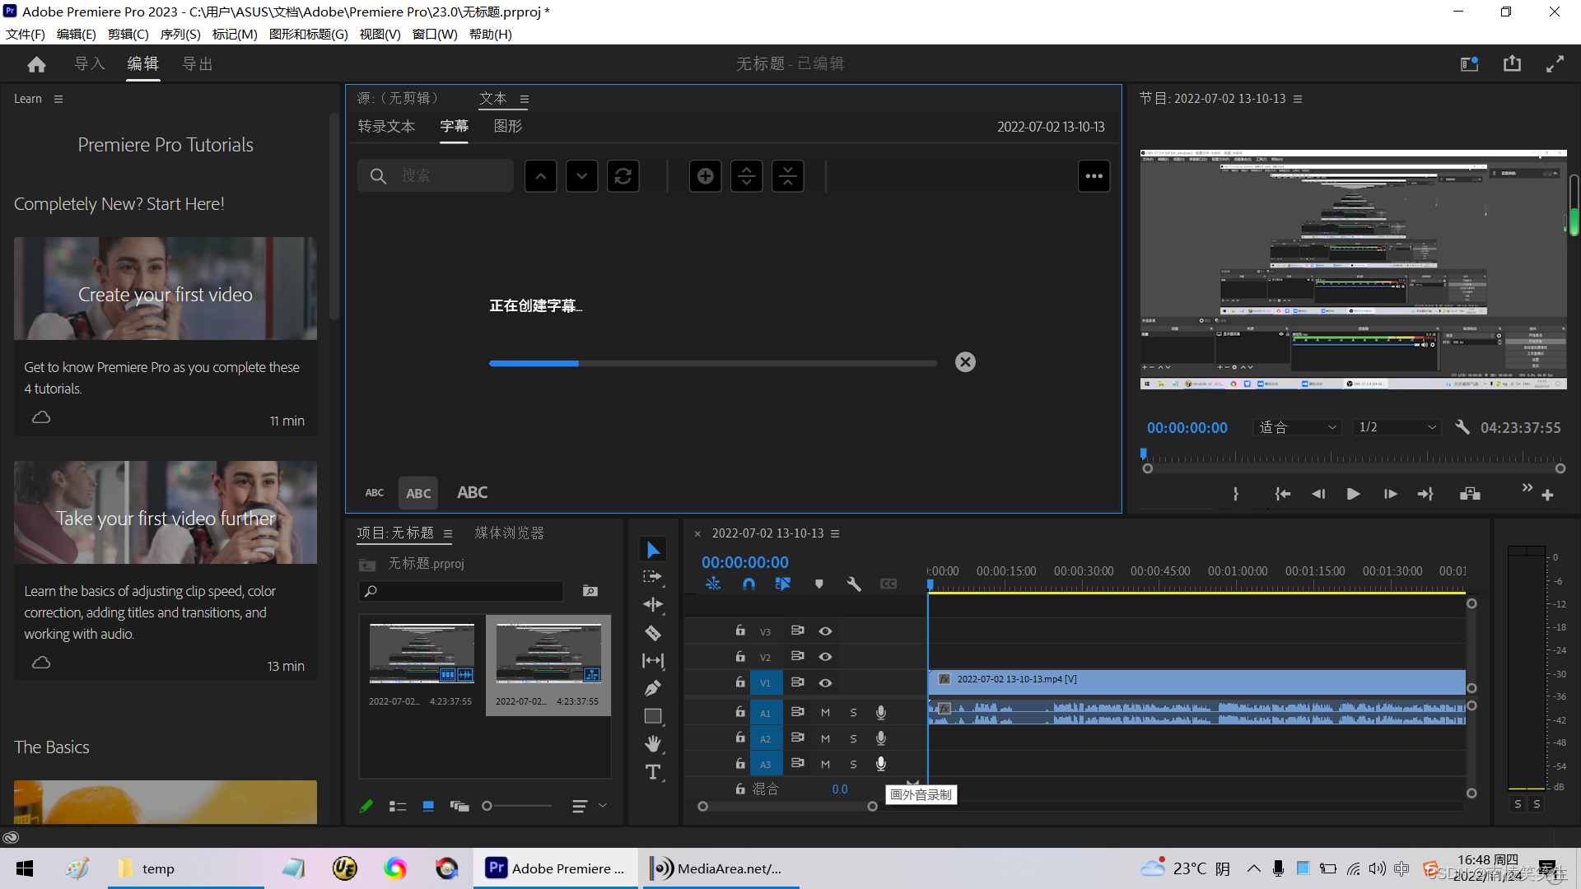
Task: Toggle V1 track output eye
Action: (x=825, y=683)
